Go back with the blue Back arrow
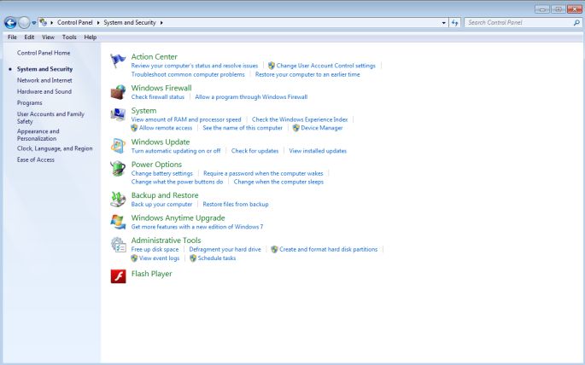Viewport: 585px width, 365px height. tap(10, 23)
